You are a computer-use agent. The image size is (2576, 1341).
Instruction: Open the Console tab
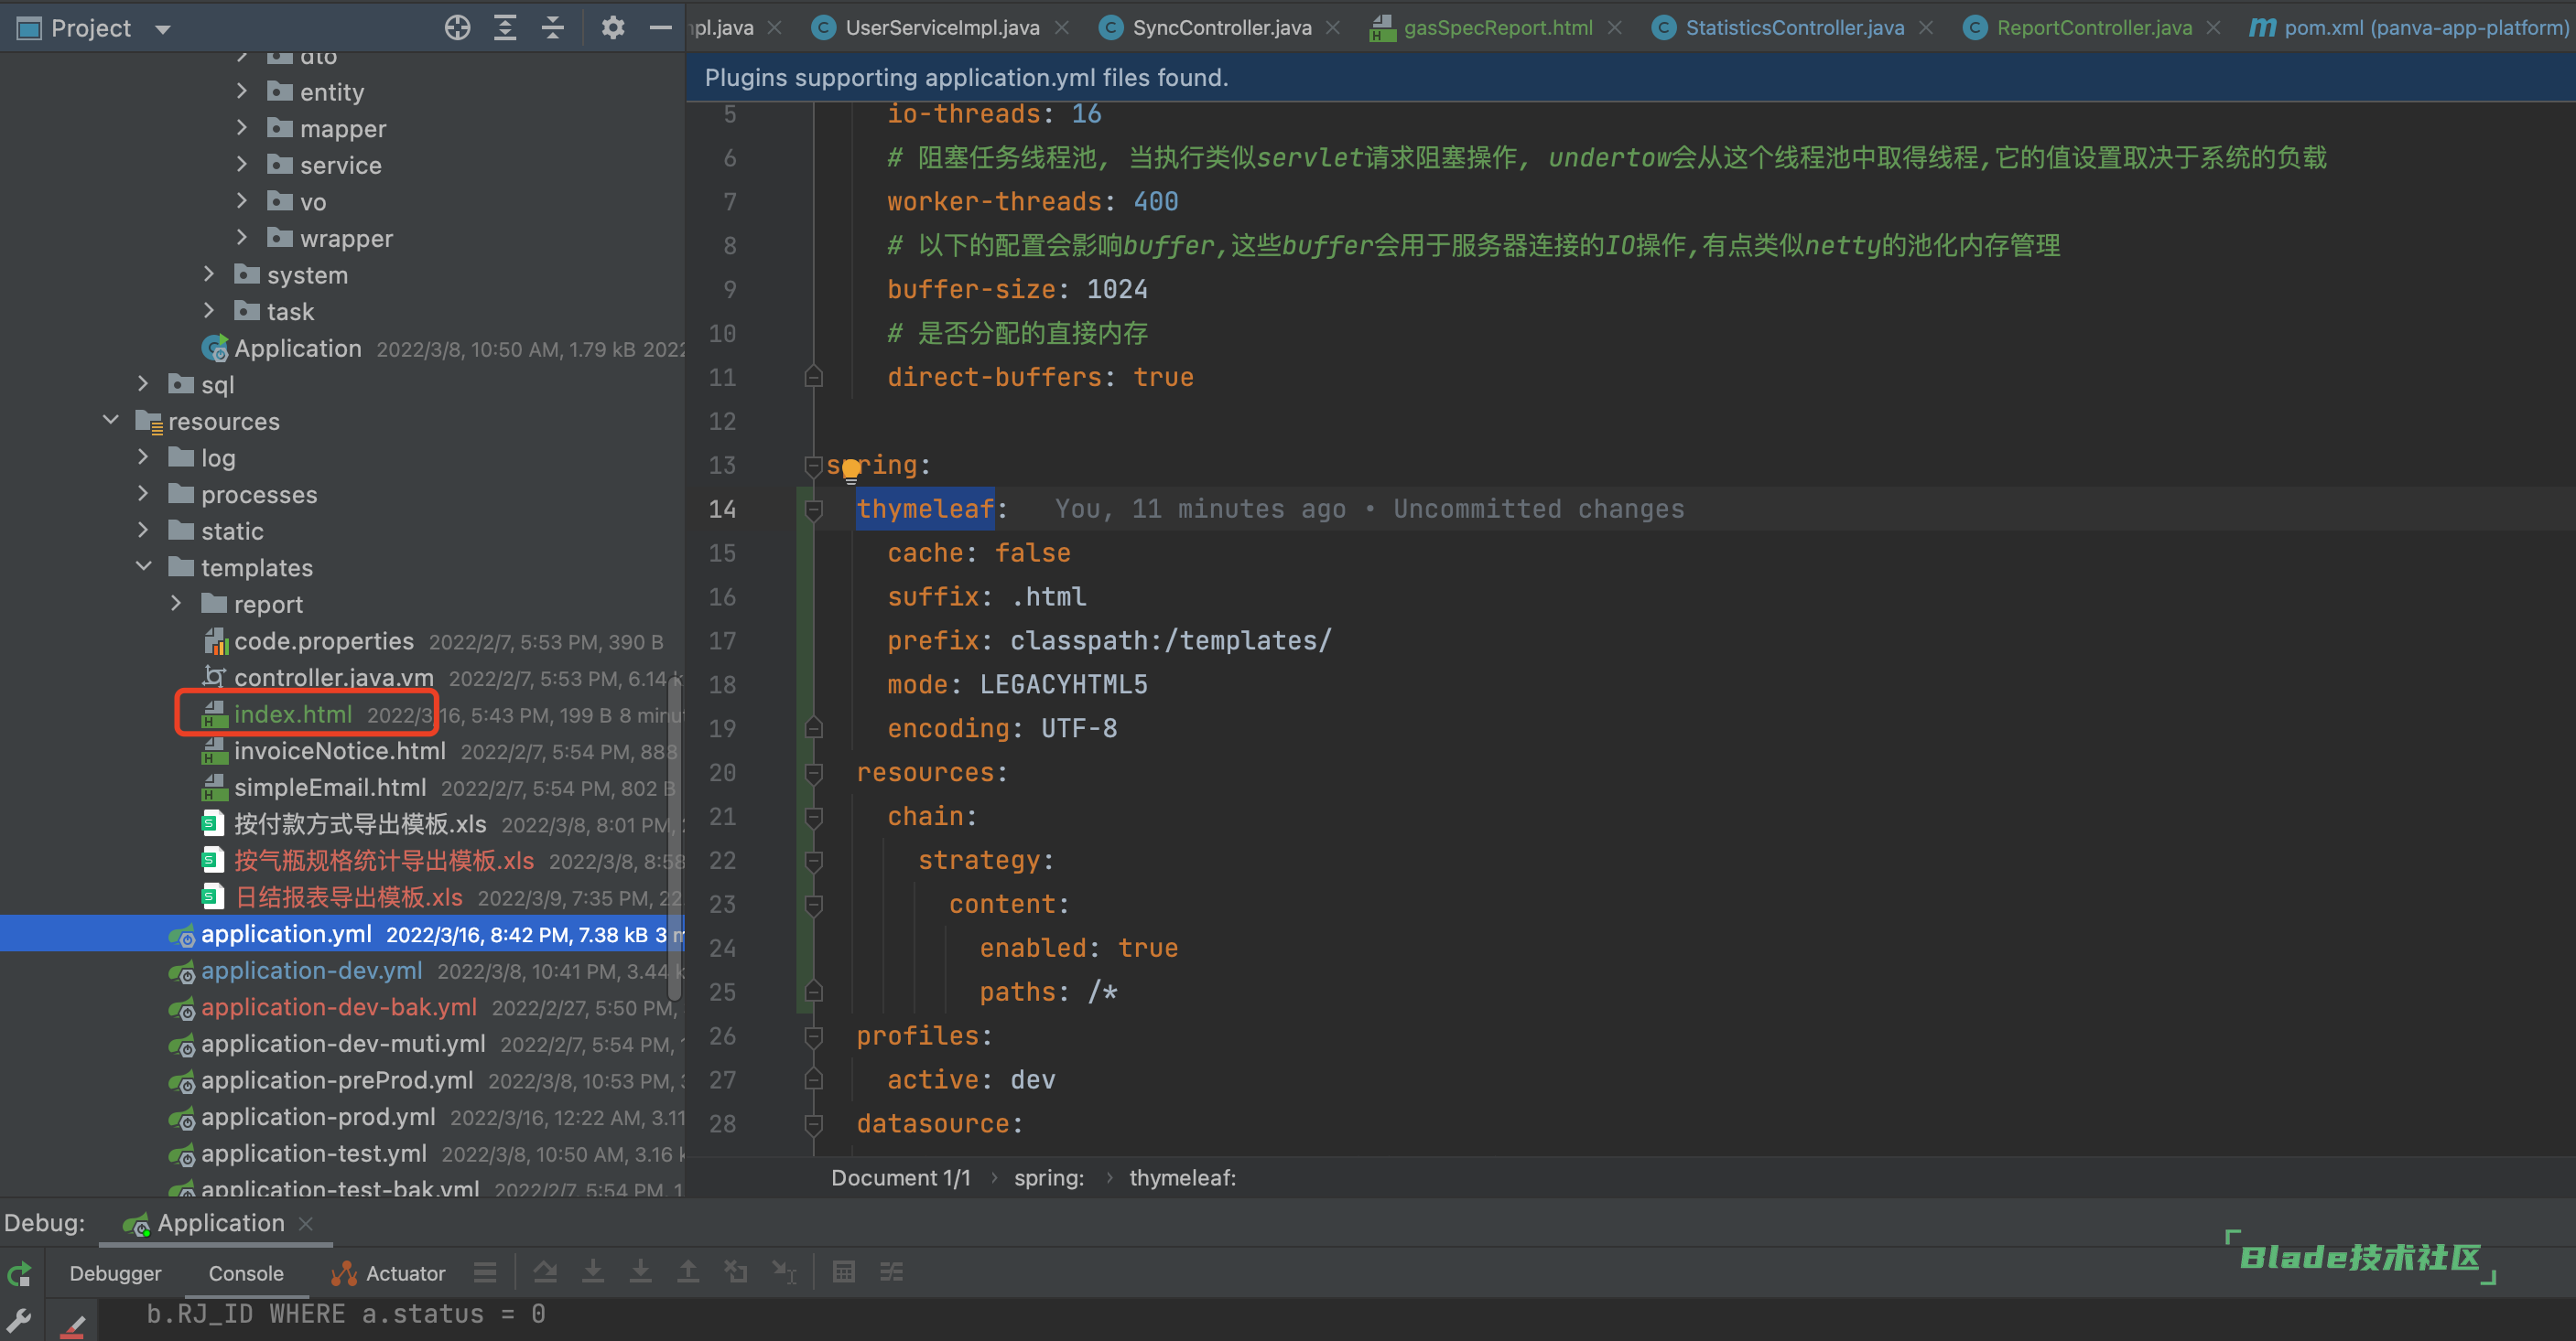click(x=246, y=1273)
